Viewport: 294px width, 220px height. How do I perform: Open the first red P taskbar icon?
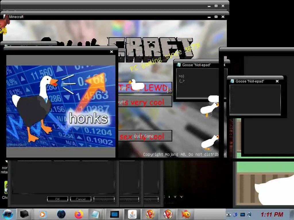click(150, 214)
